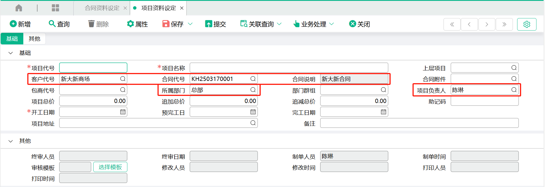Switch to the 合同资料设定 tab
The height and width of the screenshot is (187, 545).
(102, 8)
